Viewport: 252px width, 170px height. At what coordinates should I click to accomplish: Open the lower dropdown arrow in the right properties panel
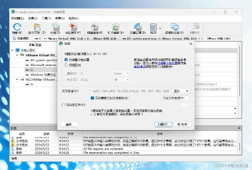click(235, 113)
